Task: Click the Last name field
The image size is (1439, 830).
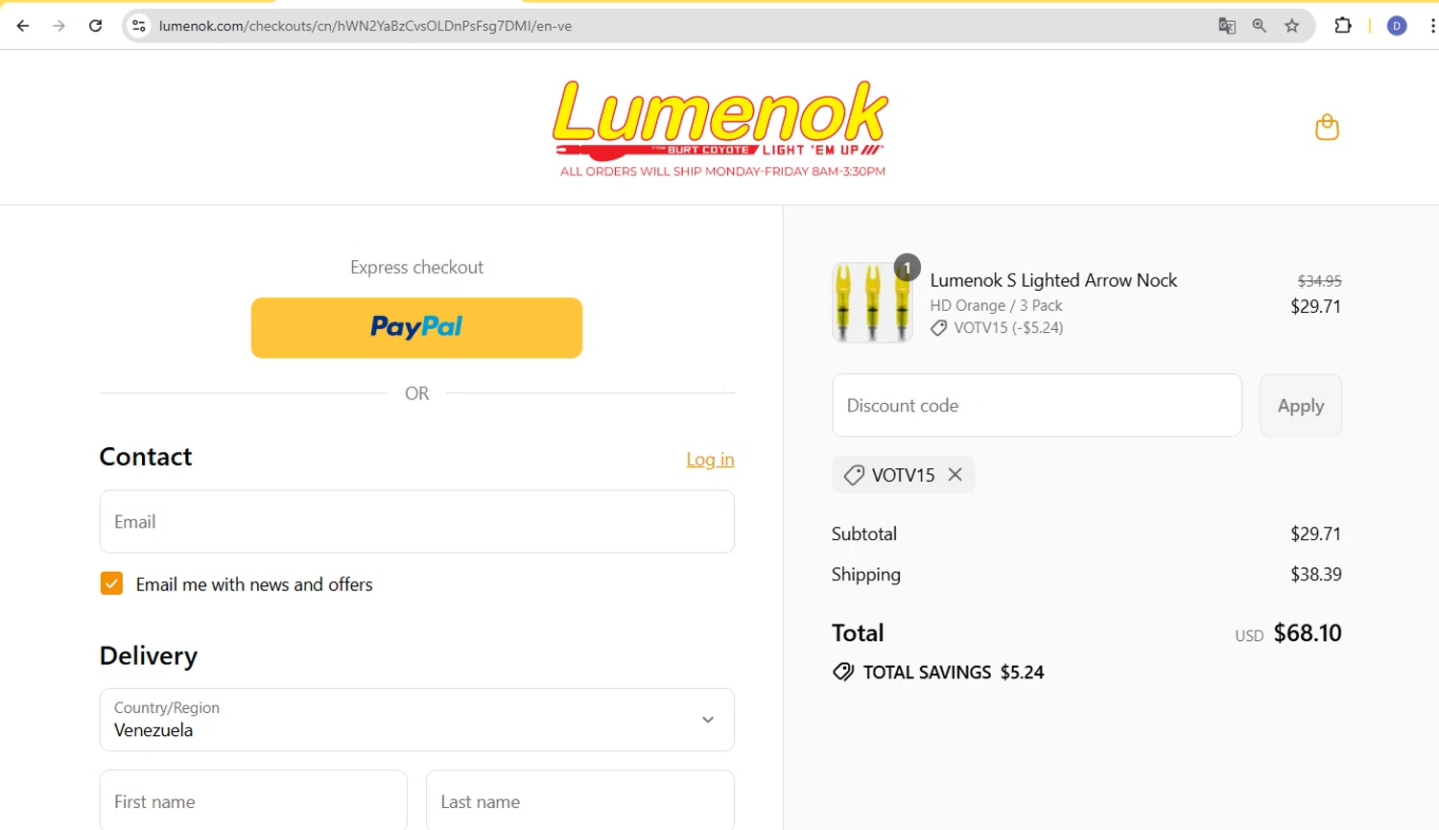Action: point(580,800)
